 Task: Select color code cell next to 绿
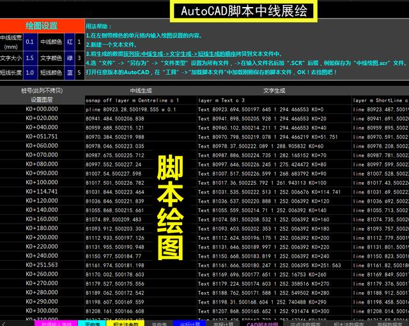[x=79, y=58]
